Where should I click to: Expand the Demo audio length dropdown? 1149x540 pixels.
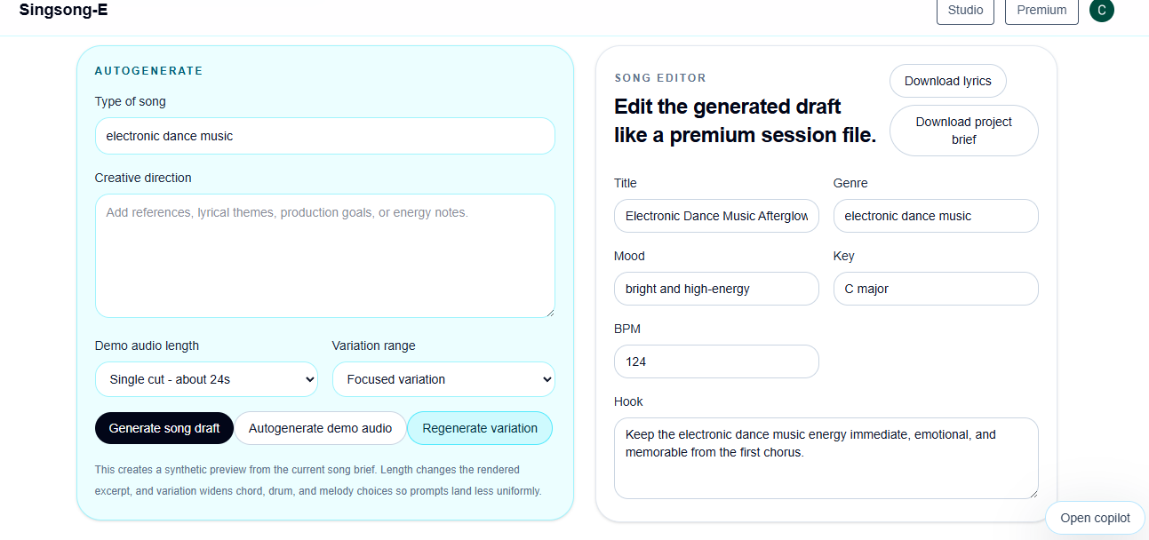click(206, 379)
